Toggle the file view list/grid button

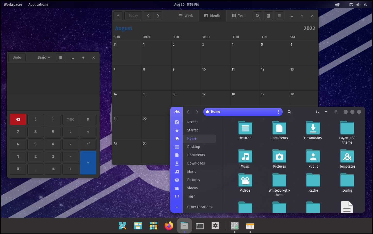pos(318,112)
